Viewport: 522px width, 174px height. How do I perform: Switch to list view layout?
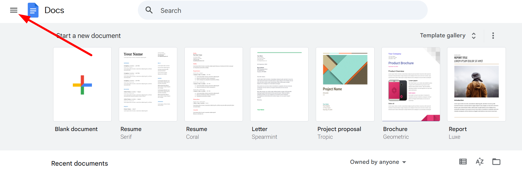tap(463, 162)
